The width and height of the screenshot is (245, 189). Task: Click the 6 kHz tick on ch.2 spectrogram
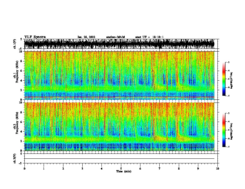point(21,122)
